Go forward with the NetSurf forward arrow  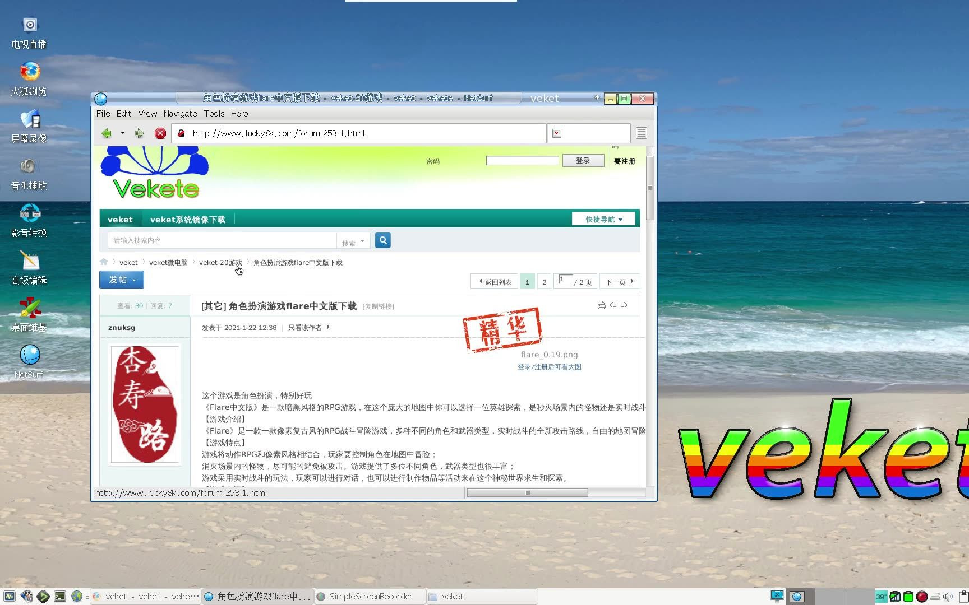coord(139,133)
